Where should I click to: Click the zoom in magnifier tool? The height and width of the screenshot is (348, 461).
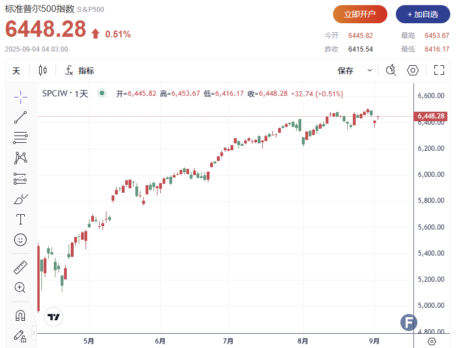pos(20,287)
